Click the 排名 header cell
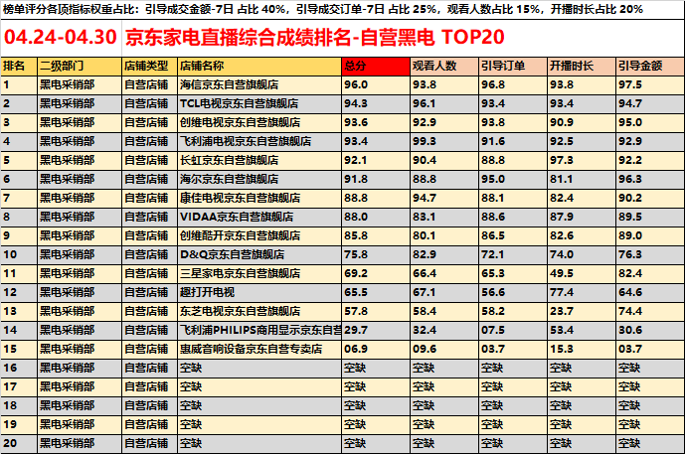 tap(19, 66)
